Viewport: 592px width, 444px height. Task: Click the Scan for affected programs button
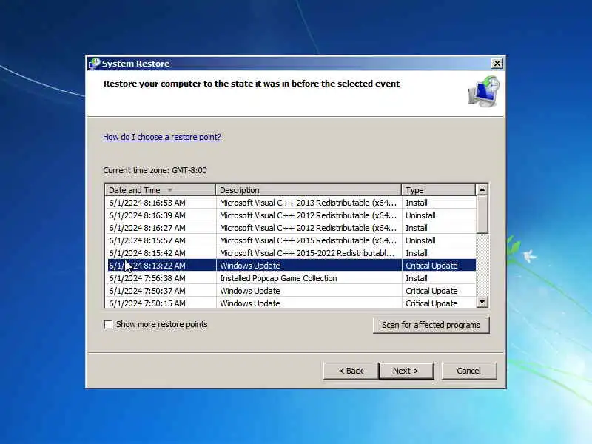click(431, 325)
